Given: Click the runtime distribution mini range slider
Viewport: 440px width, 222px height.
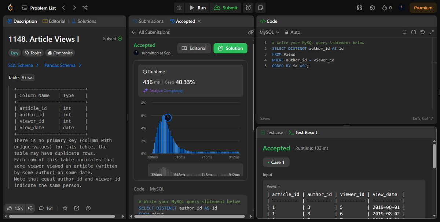Looking at the screenshot, I should click(x=195, y=170).
